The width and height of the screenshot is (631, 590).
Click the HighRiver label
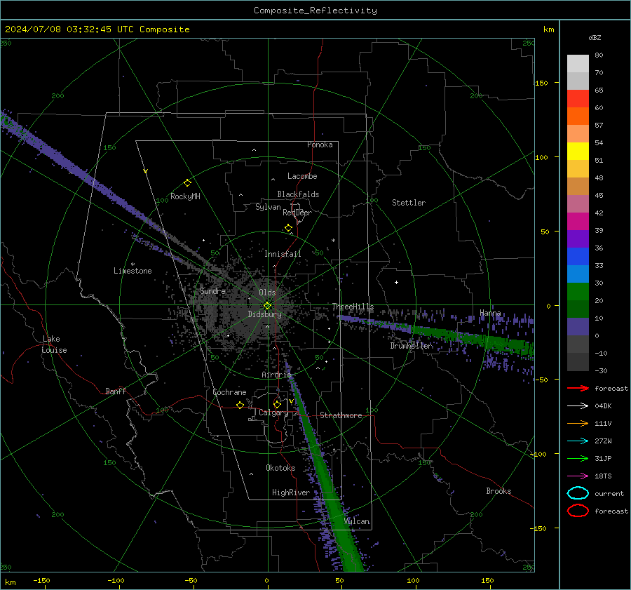pos(291,492)
